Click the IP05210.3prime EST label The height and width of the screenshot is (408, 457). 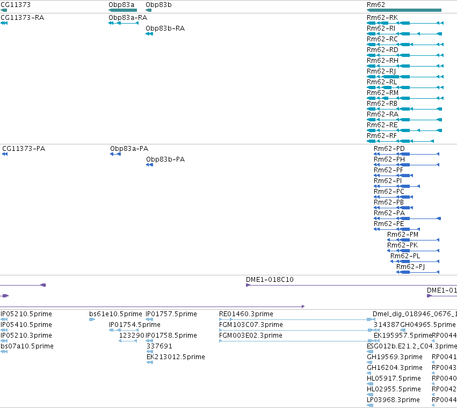(x=26, y=336)
